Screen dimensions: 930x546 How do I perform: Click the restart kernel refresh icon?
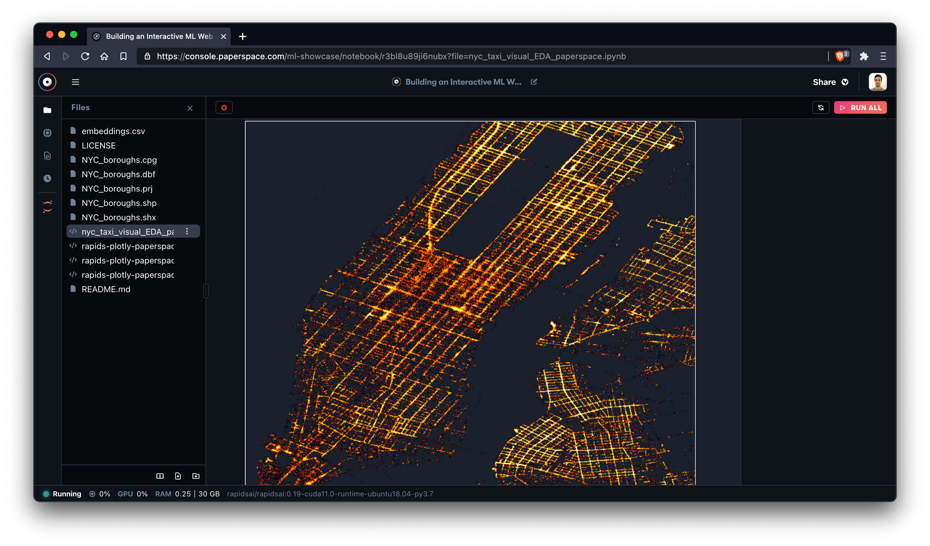821,108
